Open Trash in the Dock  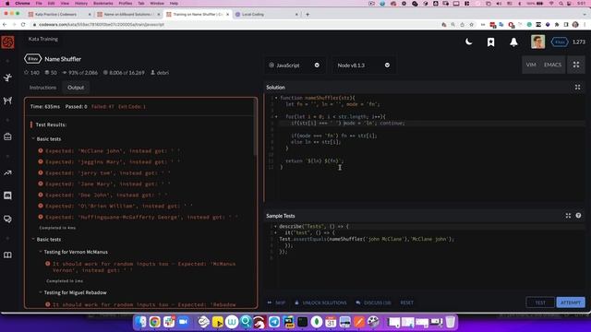pos(450,322)
